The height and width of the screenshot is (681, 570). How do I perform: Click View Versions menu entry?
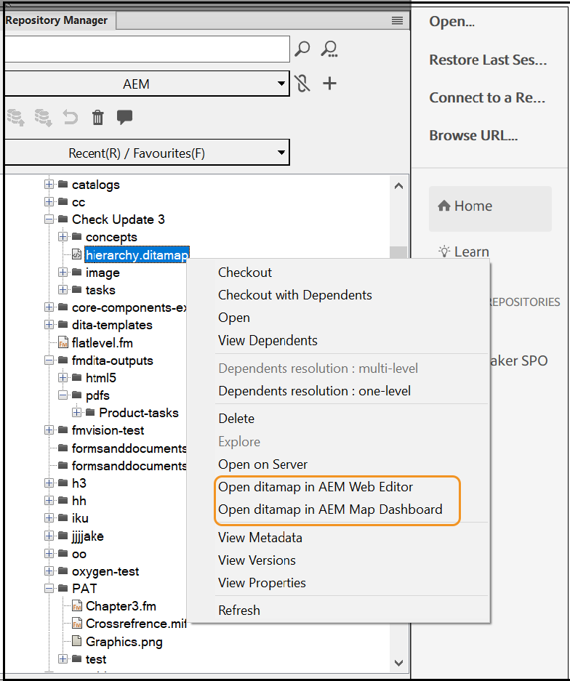[x=257, y=560]
